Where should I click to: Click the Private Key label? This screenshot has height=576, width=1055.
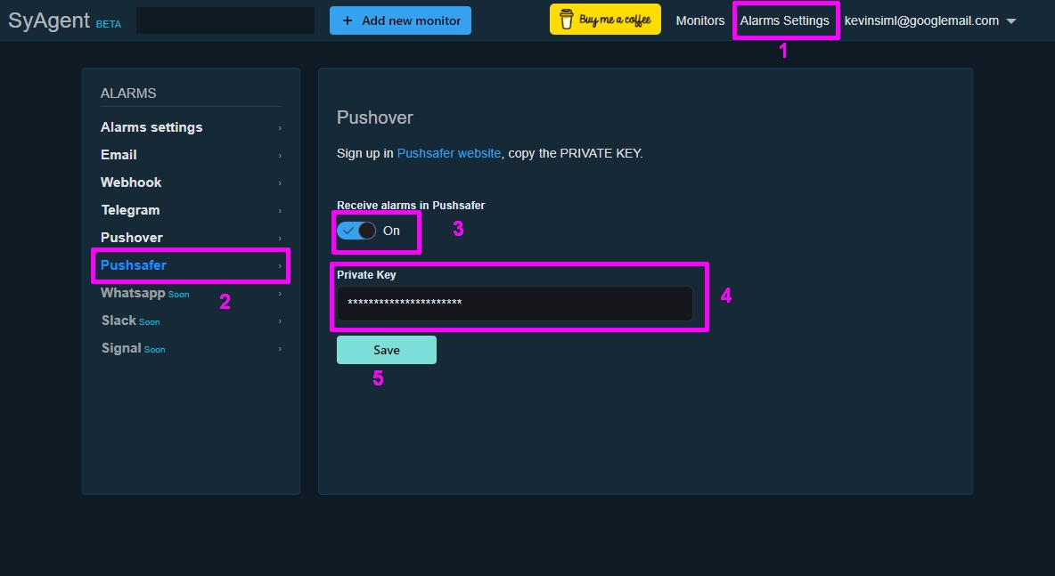pos(366,275)
